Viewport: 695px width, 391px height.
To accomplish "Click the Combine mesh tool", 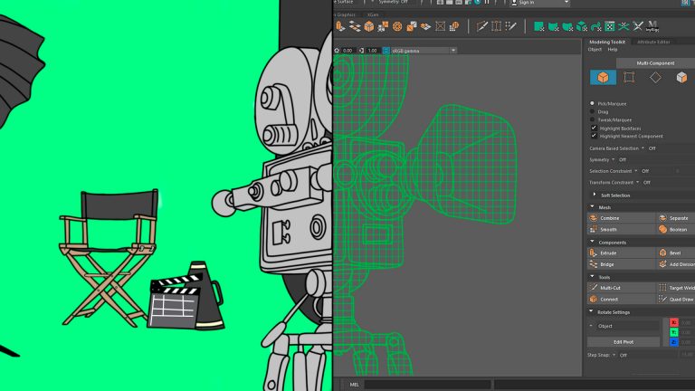I will 620,218.
